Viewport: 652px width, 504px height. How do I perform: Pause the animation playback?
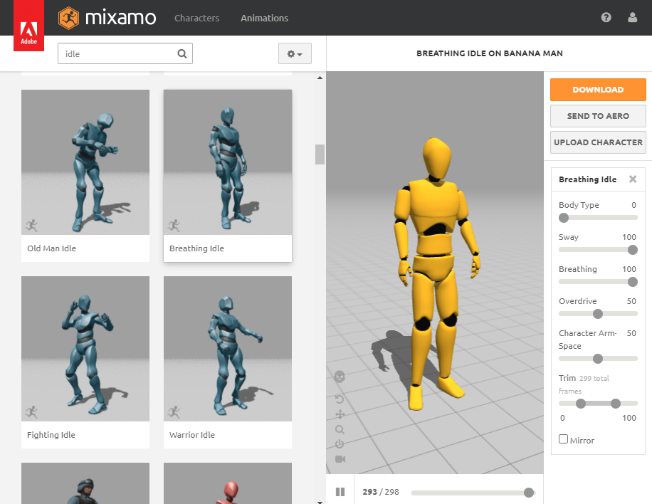pos(340,492)
